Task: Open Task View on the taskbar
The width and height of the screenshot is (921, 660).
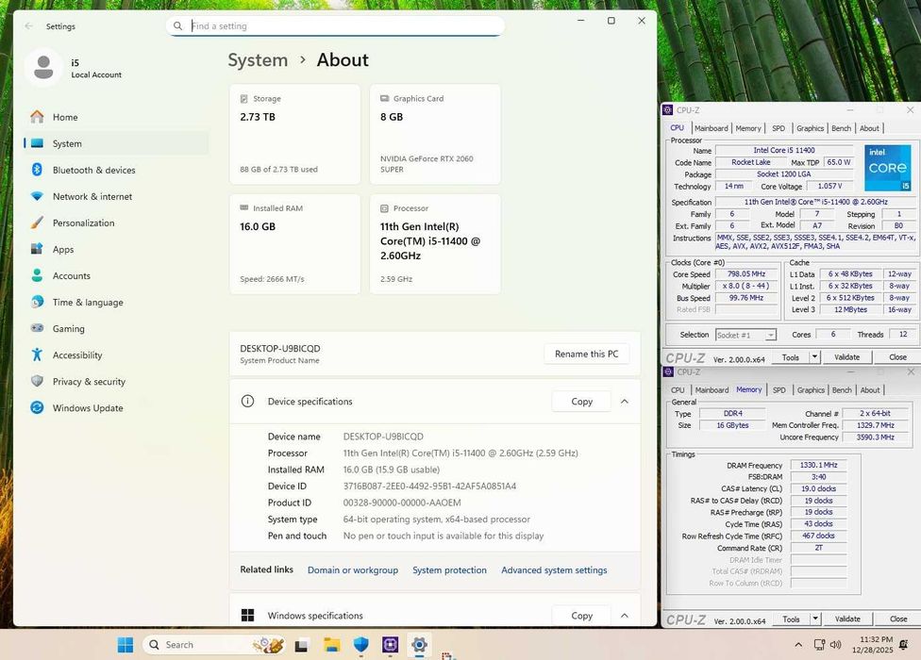Action: click(301, 645)
